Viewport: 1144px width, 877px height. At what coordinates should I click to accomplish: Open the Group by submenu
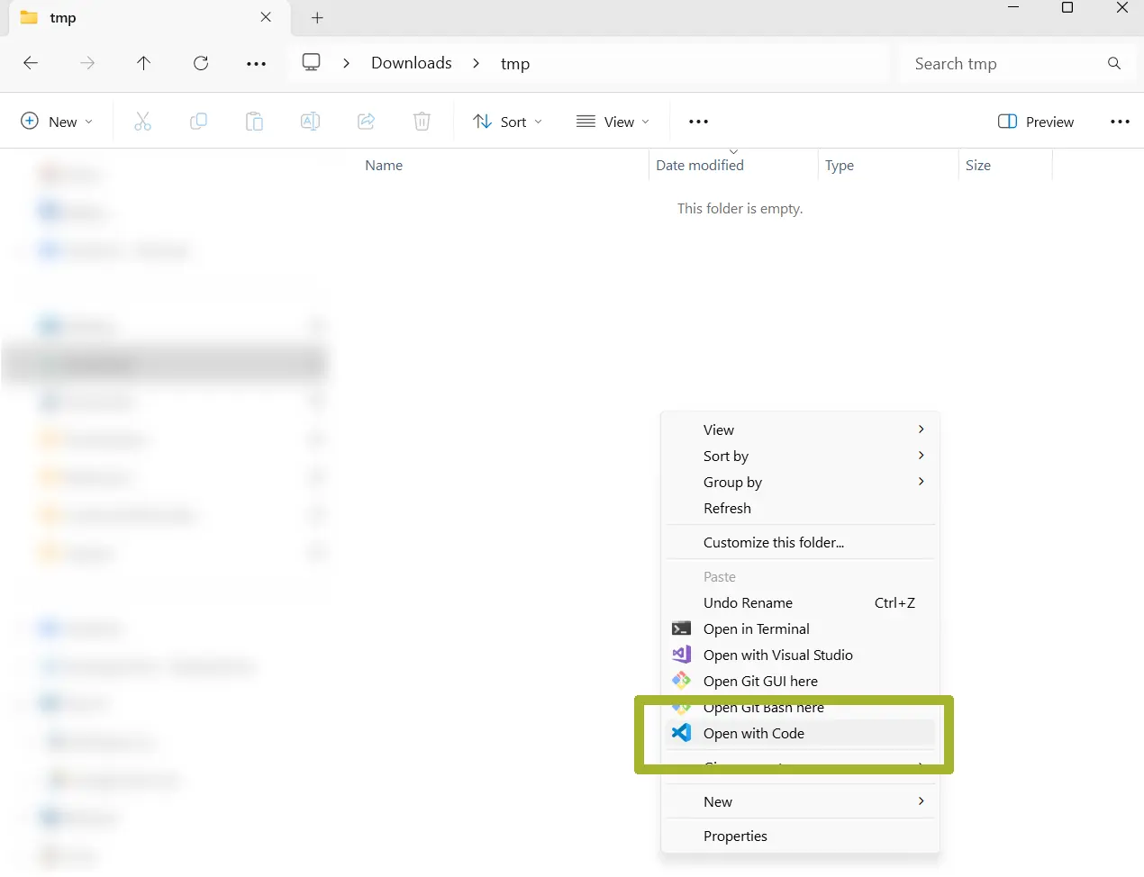coord(732,482)
